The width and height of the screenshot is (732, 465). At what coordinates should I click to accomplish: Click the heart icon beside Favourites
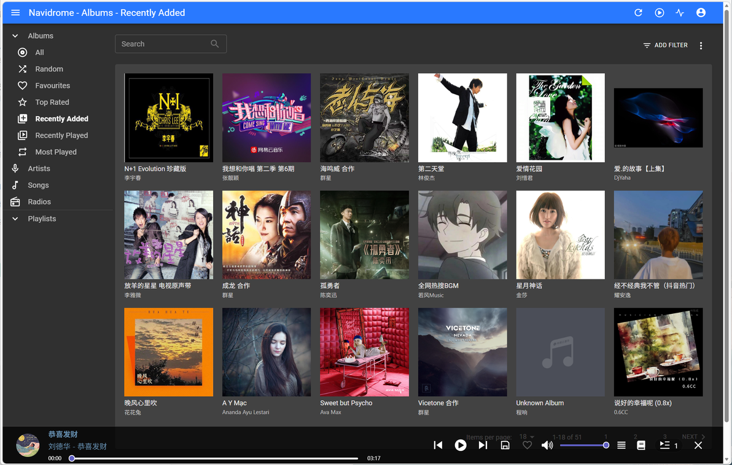tap(22, 85)
